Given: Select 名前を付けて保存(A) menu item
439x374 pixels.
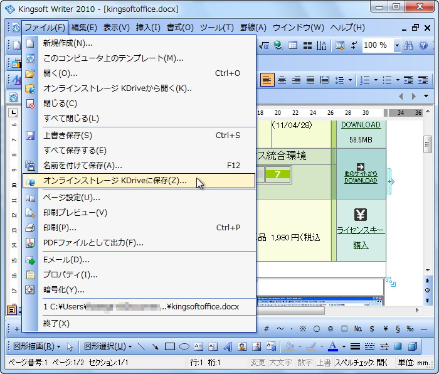Looking at the screenshot, I should tap(139, 166).
